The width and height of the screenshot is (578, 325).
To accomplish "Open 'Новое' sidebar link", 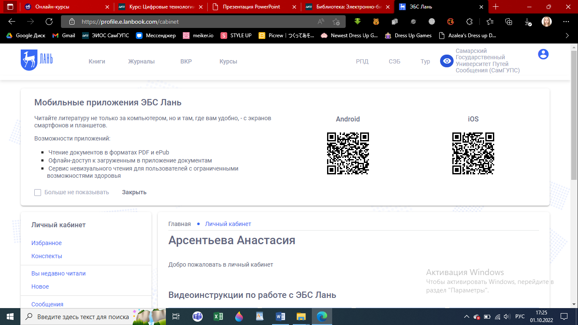I will point(40,286).
